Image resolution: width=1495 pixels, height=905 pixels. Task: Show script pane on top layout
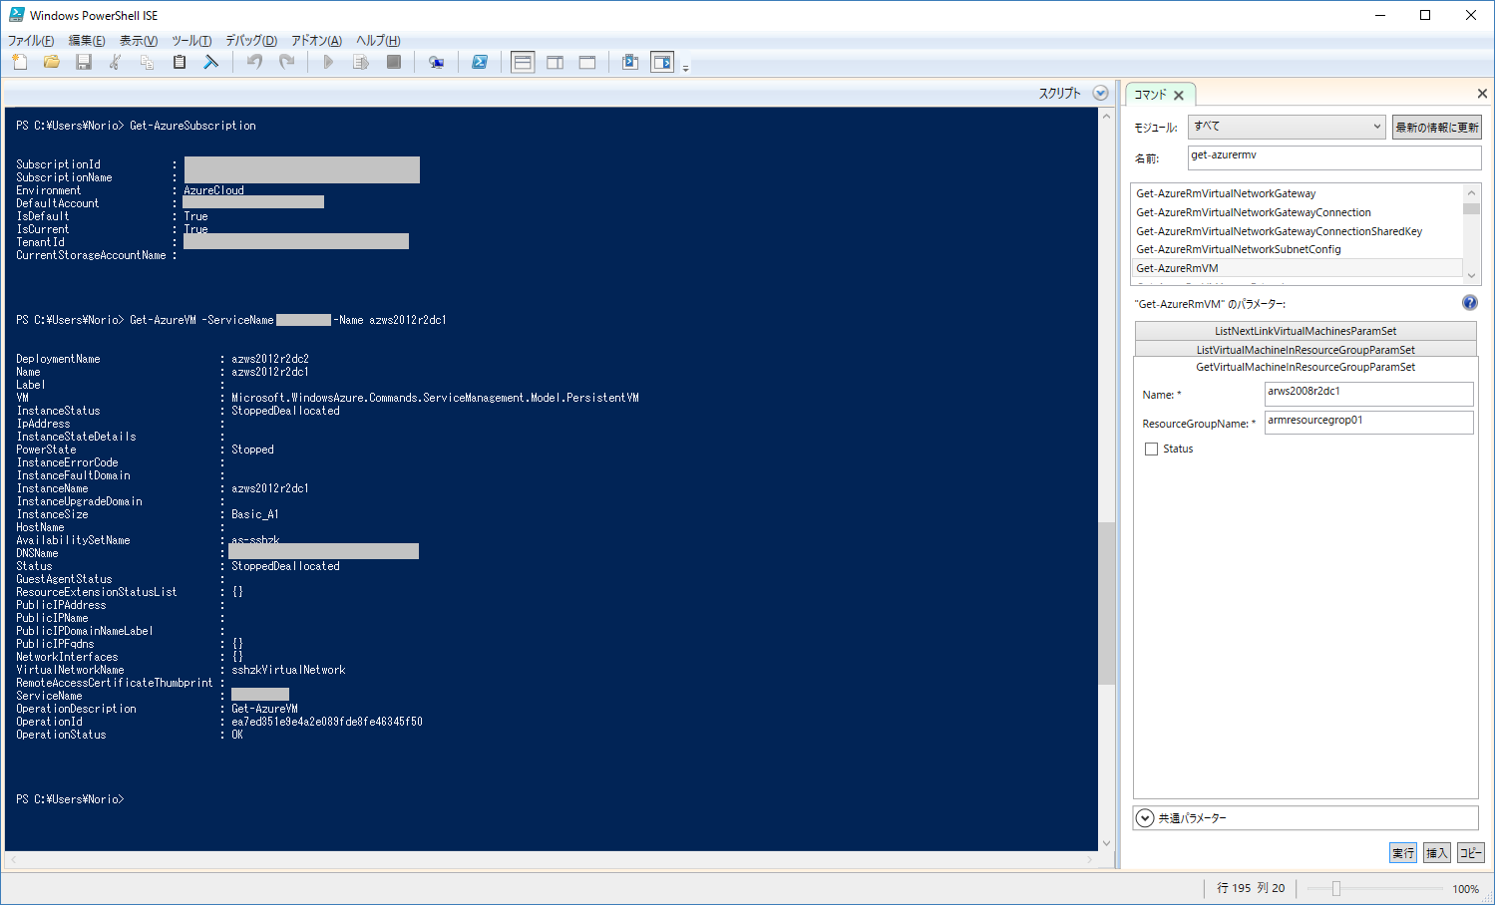click(523, 62)
